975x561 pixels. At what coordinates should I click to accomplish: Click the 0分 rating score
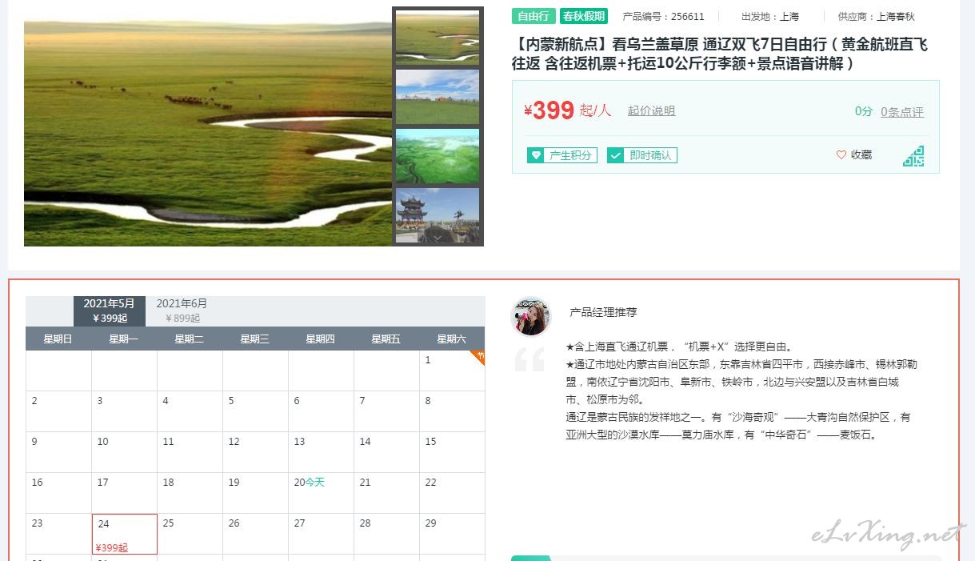864,111
